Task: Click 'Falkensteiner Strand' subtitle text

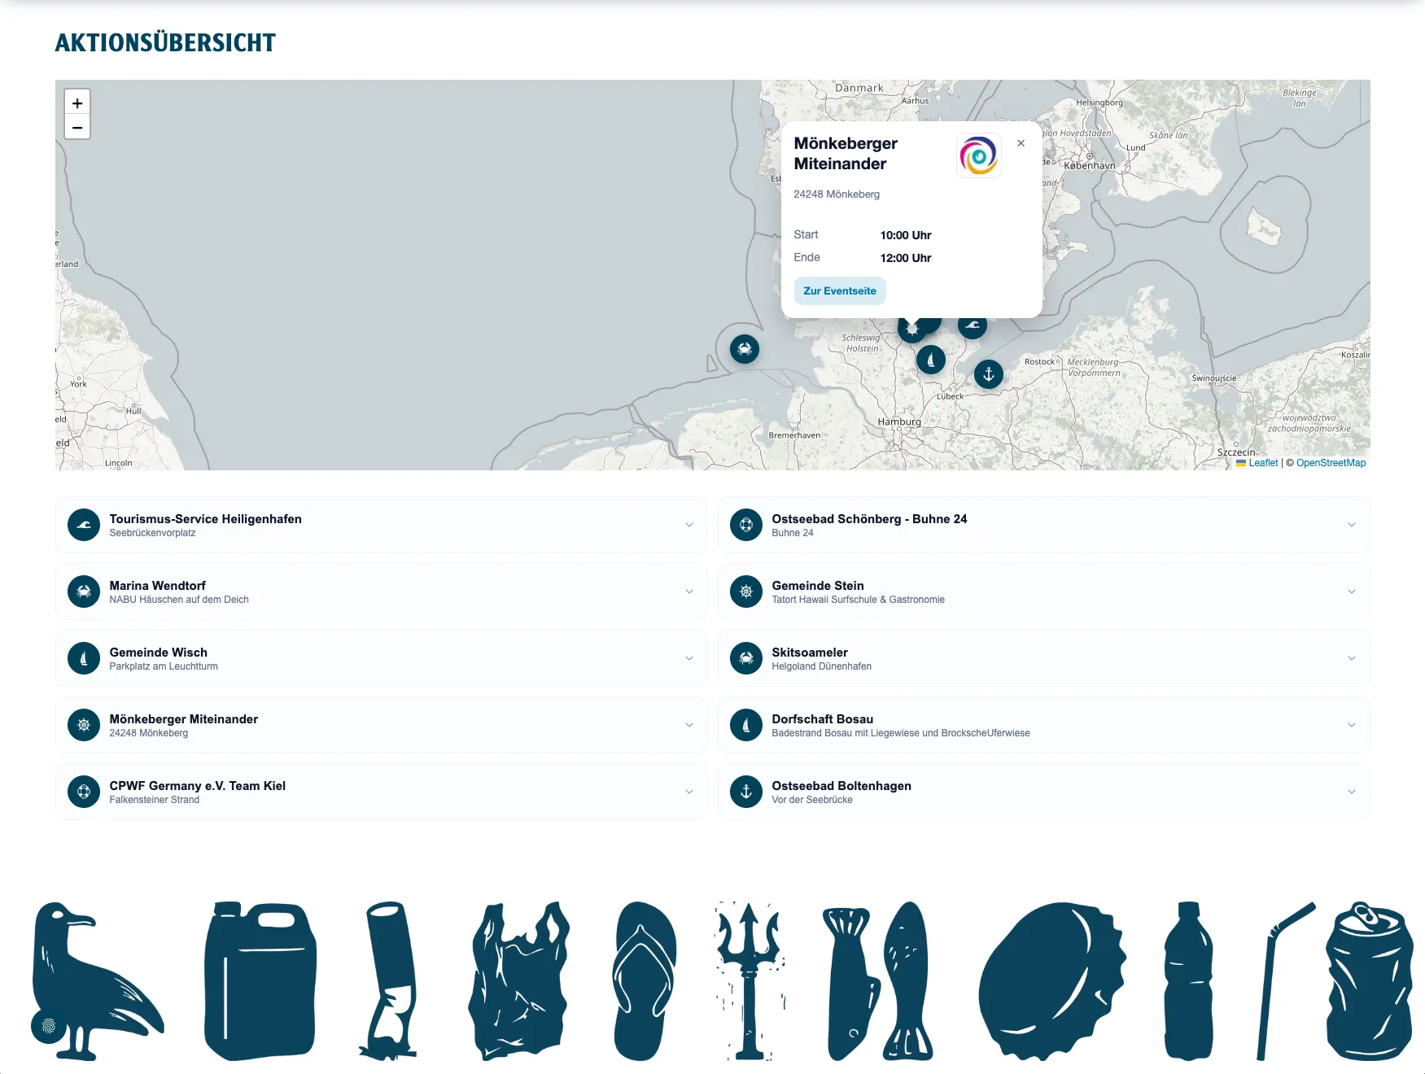Action: click(154, 800)
